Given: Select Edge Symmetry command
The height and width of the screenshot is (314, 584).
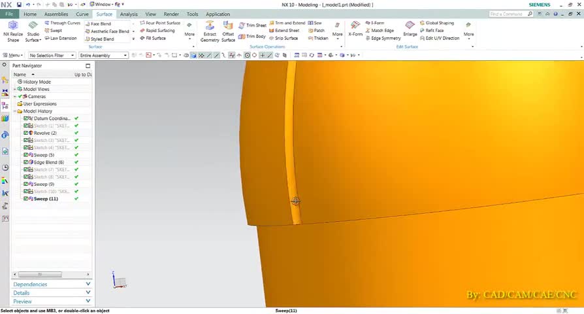Looking at the screenshot, I should point(383,38).
